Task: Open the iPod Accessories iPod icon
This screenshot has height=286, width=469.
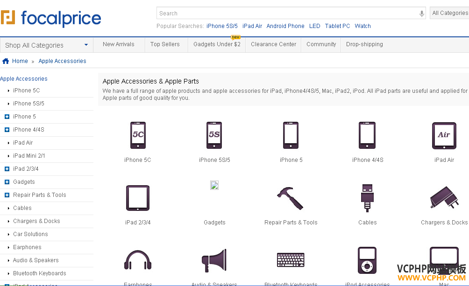Action: pyautogui.click(x=367, y=260)
